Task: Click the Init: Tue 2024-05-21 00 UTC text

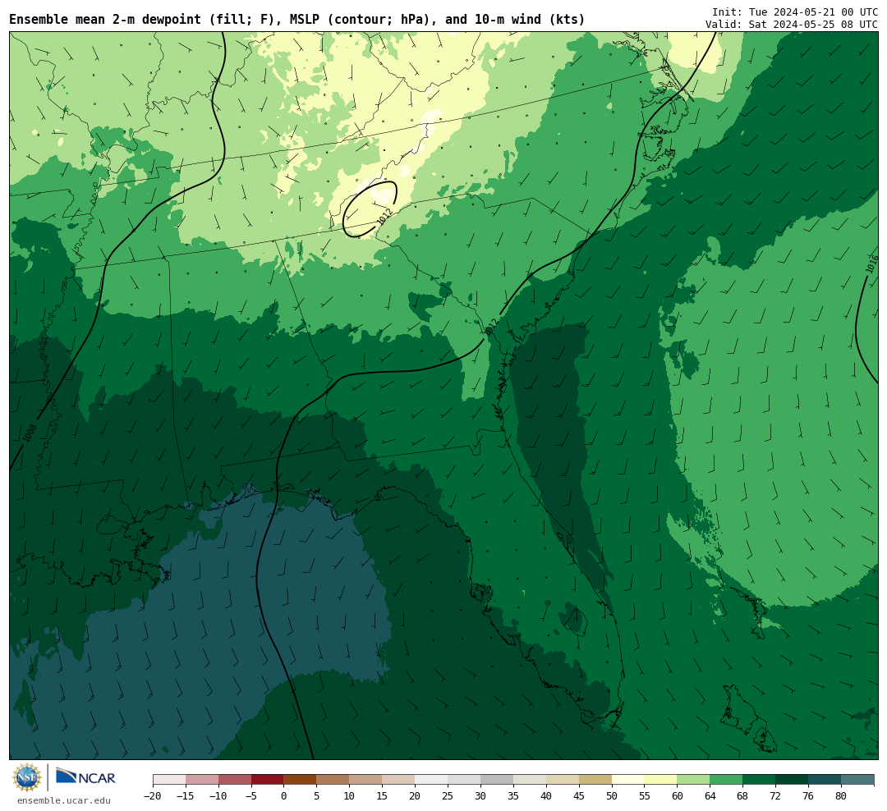Action: [795, 11]
